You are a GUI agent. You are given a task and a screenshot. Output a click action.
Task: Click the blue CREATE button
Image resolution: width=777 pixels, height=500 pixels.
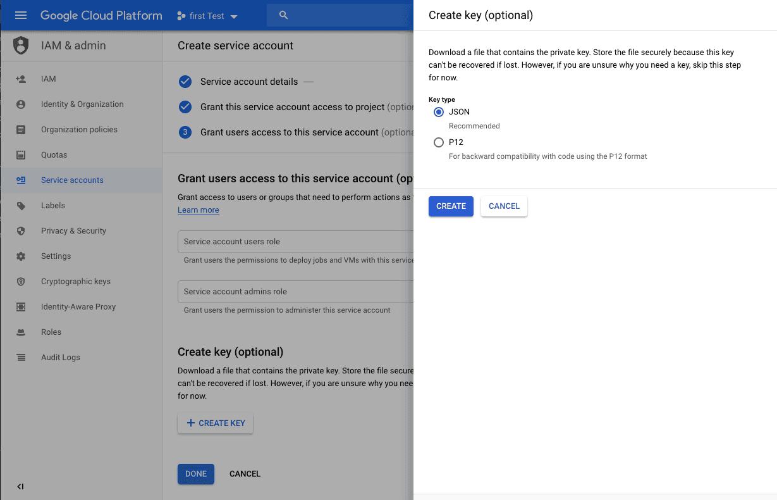click(451, 206)
